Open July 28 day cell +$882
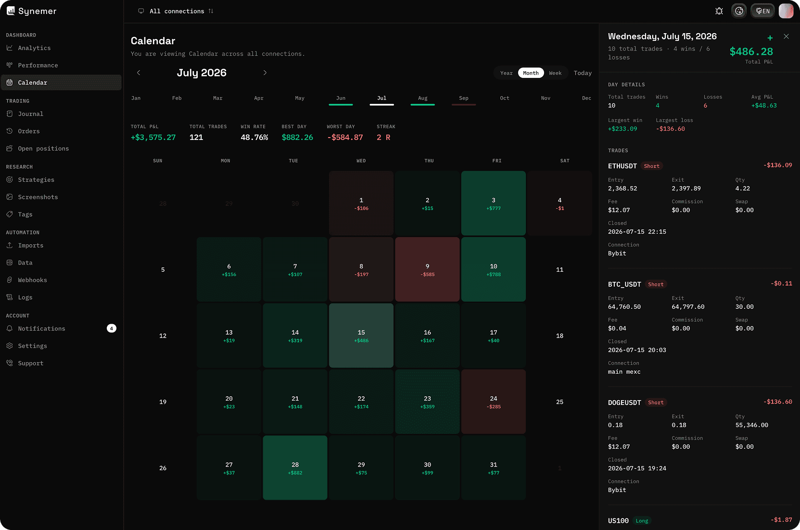 coord(295,468)
